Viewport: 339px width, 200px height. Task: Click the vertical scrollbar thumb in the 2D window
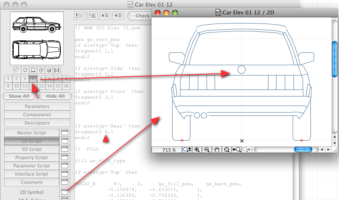coord(334,59)
